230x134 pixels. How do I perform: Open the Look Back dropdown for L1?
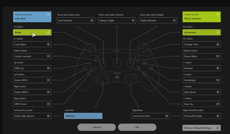point(32,44)
